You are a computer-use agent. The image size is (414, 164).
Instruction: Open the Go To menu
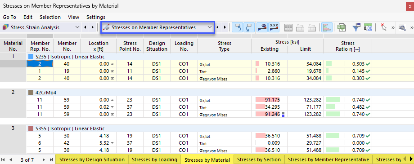[9, 17]
